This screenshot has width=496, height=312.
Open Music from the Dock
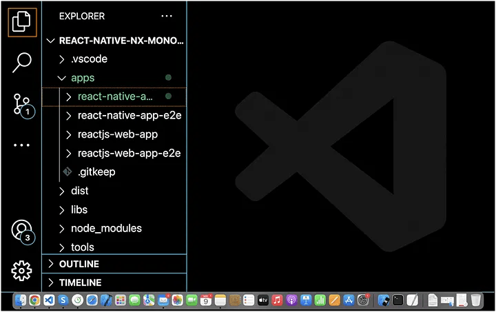click(278, 300)
